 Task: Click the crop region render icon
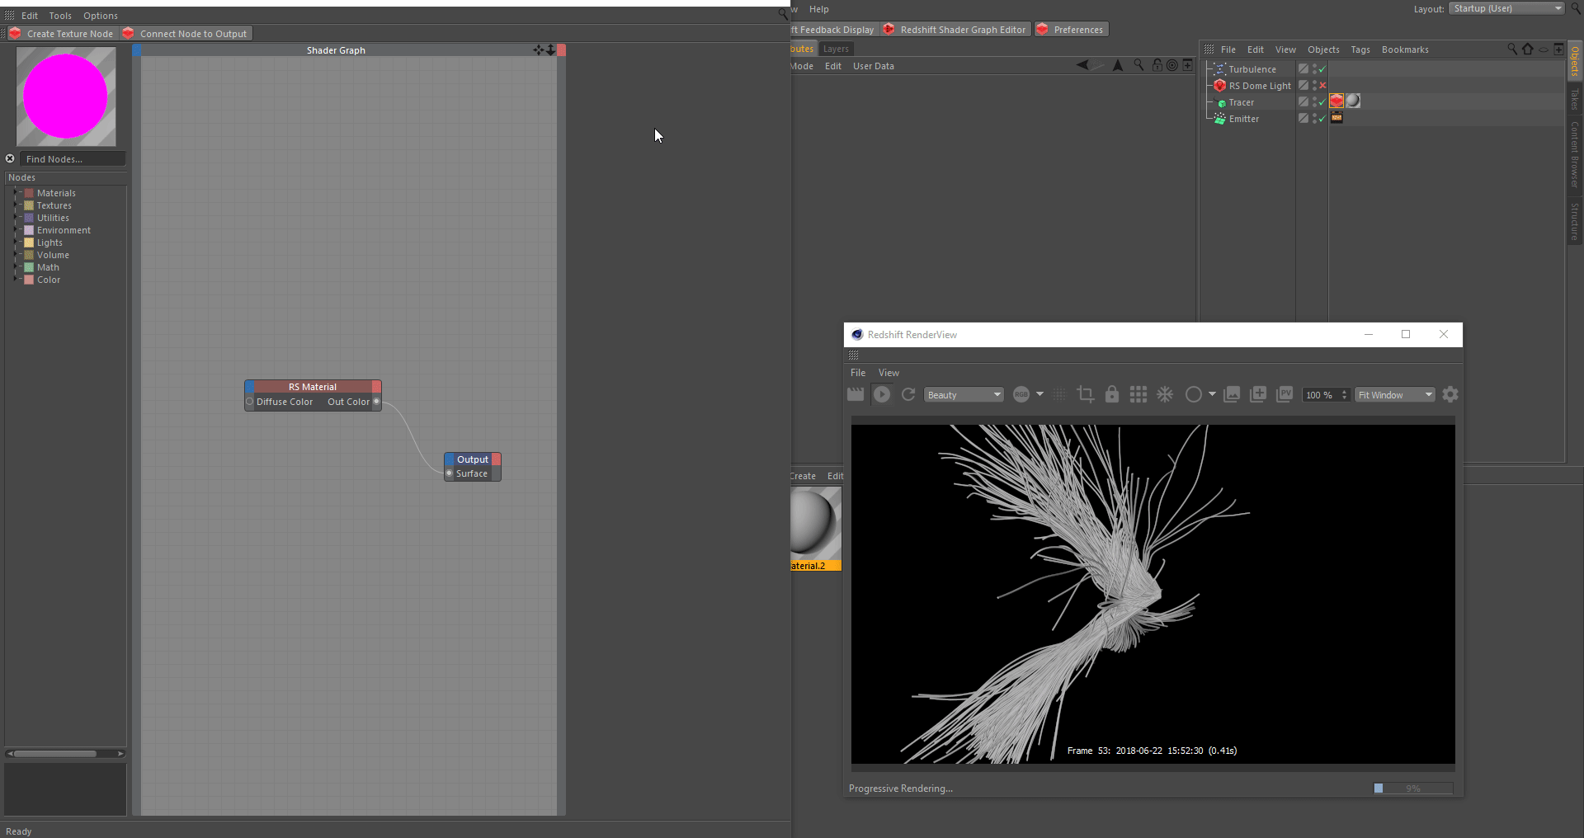pos(1086,395)
